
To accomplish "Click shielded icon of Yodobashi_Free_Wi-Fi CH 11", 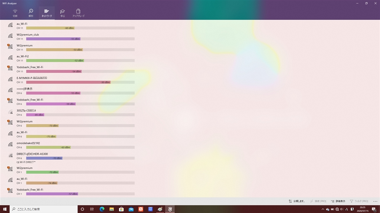I will point(10,68).
